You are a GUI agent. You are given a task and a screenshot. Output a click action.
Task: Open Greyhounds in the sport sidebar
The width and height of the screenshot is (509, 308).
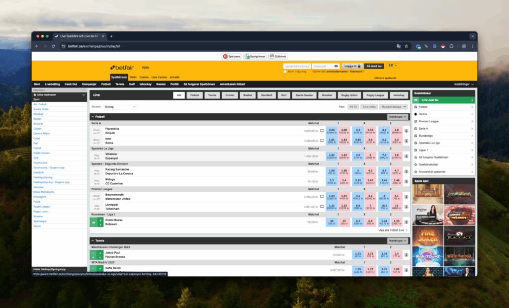click(40, 163)
